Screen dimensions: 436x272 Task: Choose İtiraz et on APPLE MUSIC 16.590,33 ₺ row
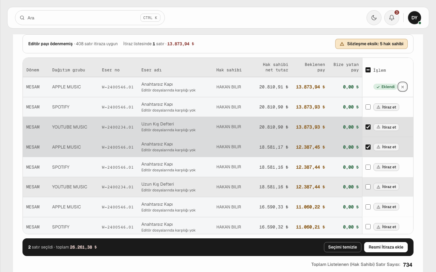tap(386, 207)
